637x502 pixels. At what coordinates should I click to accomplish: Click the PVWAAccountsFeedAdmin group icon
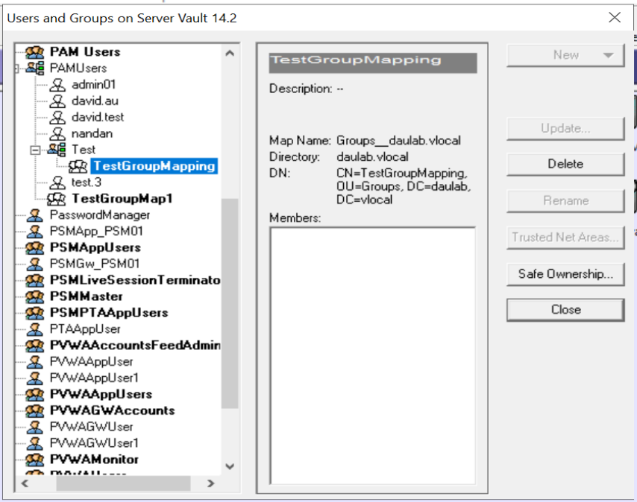34,345
